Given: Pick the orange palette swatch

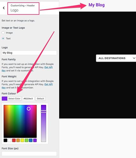Looking at the screenshot, I should click(x=18, y=140).
